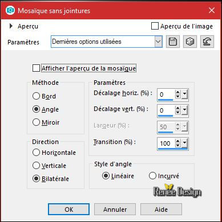Choose the Miroir method option
Screen dimensions: 222x222
(36, 122)
